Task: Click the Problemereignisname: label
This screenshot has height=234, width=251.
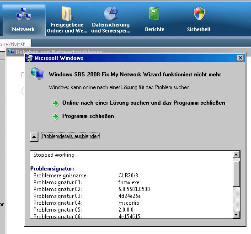Action: 61,175
